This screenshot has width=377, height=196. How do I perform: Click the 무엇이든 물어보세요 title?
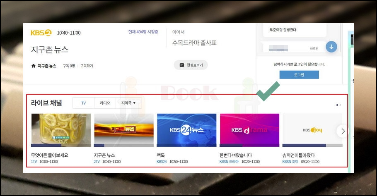(50, 155)
